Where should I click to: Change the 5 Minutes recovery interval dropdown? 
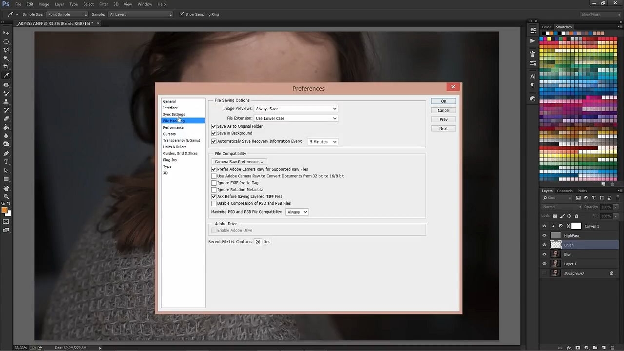click(323, 142)
